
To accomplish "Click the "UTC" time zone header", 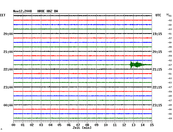I will pos(158,15).
